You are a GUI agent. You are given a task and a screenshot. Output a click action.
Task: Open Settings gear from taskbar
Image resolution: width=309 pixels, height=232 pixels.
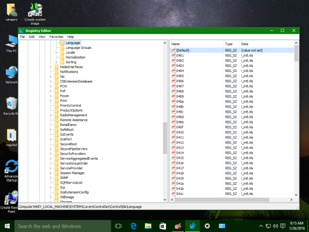point(207,226)
